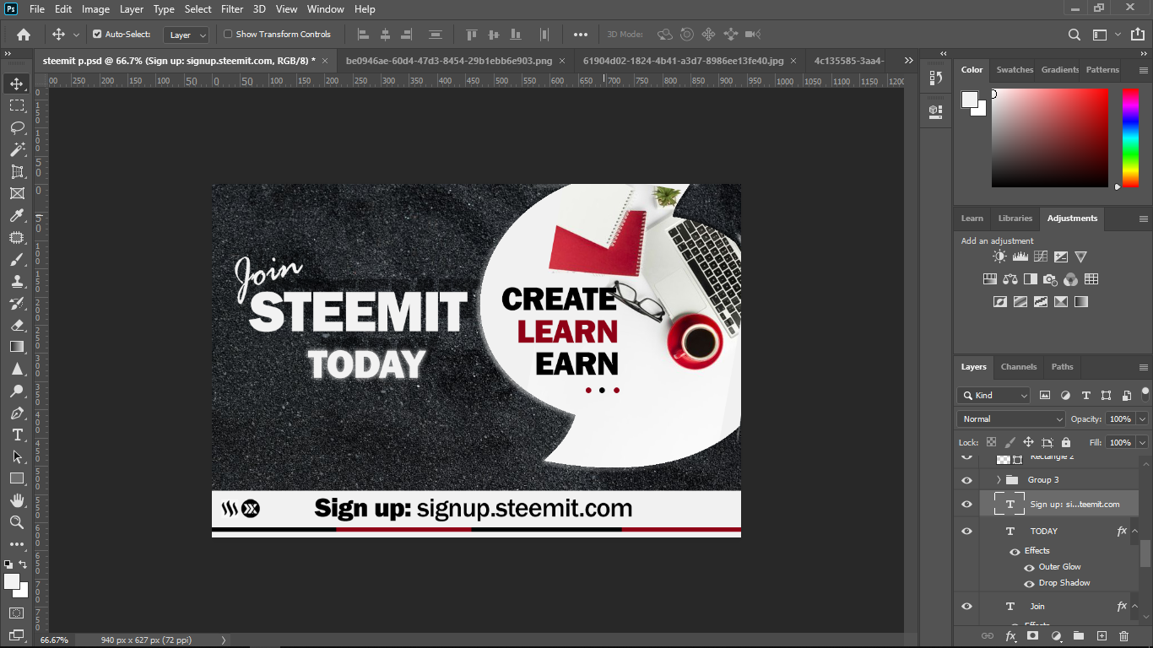Enable Show Transform Controls checkbox

pos(228,35)
